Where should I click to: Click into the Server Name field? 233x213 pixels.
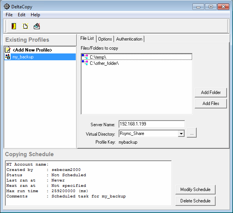(x=152, y=124)
